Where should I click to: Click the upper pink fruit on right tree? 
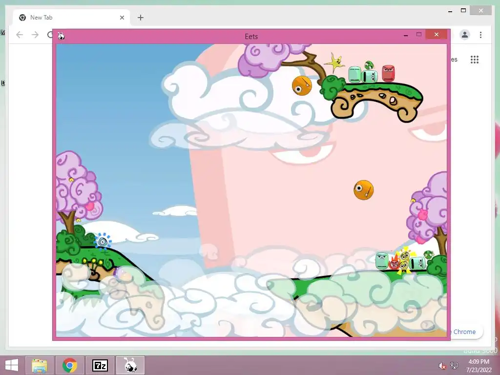point(423,215)
